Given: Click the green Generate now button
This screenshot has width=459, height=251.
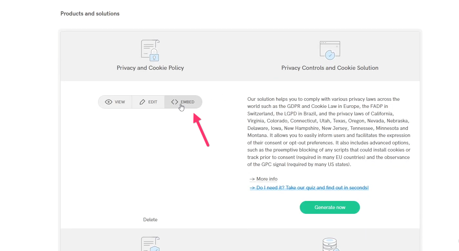Looking at the screenshot, I should (x=330, y=207).
